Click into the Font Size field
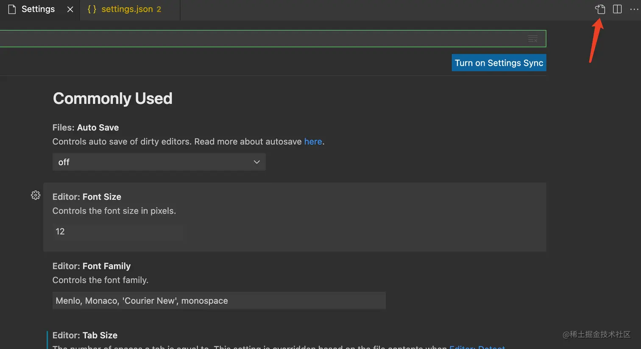This screenshot has width=641, height=349. pos(117,231)
